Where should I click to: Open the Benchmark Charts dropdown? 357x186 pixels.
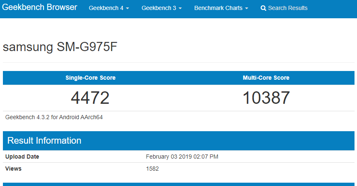221,8
